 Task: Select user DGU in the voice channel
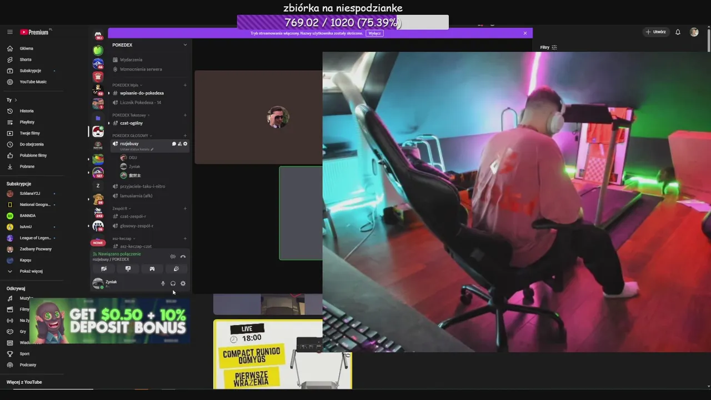click(x=133, y=158)
